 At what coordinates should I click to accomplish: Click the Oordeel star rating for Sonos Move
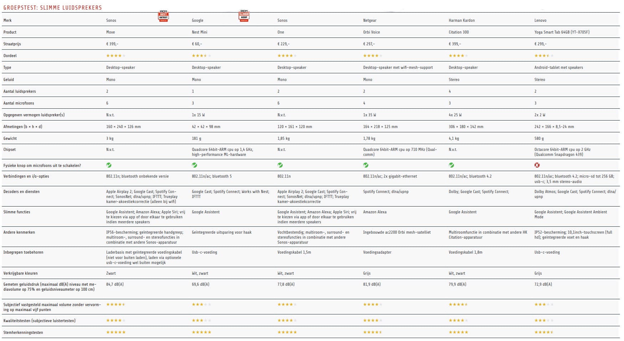point(116,56)
